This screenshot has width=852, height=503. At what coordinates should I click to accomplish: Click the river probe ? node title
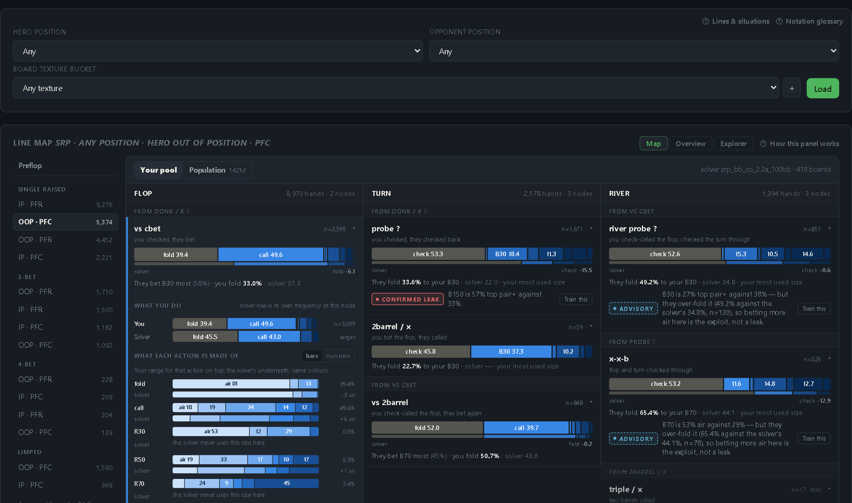click(x=633, y=228)
